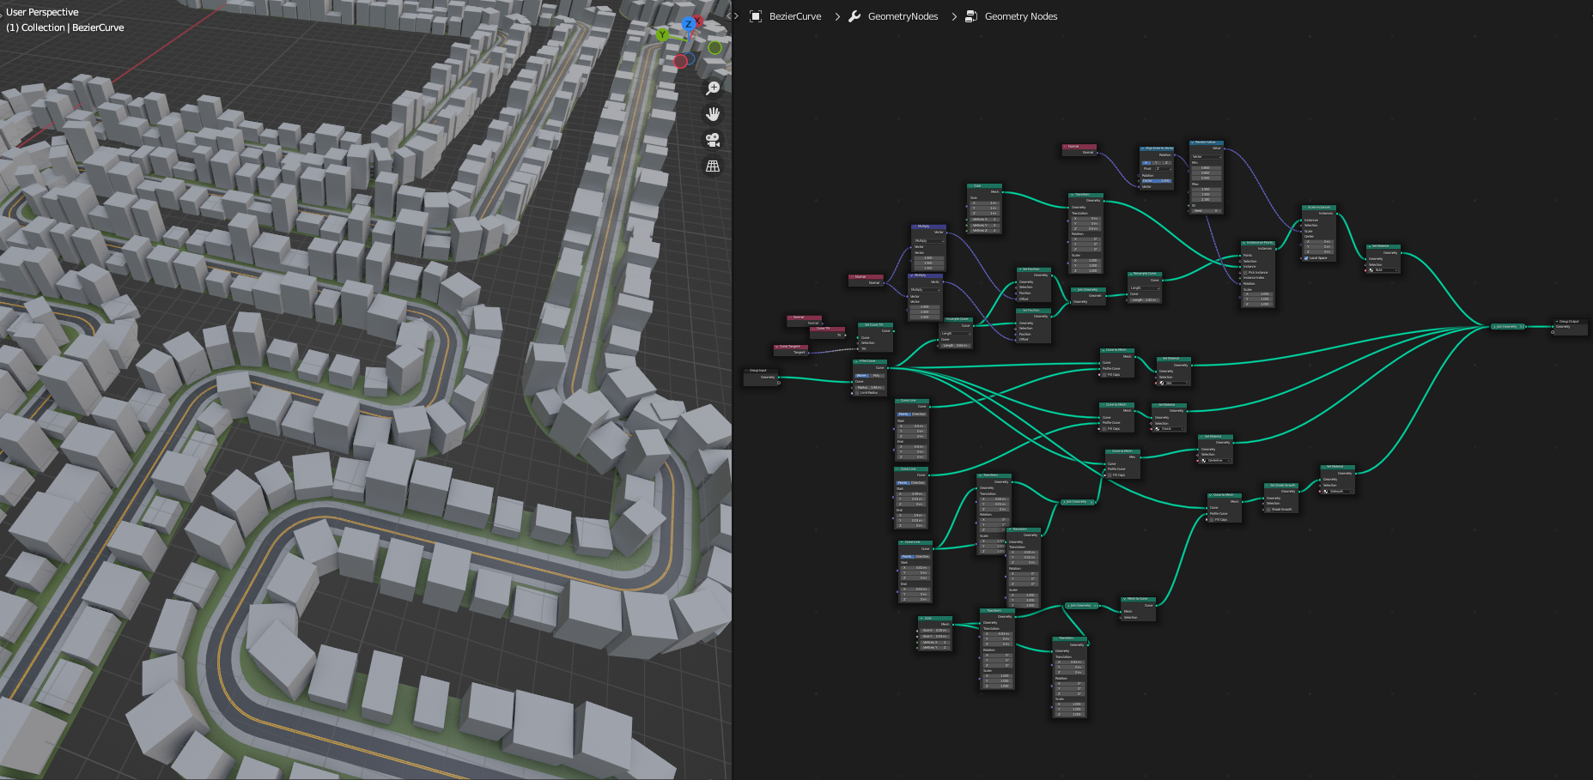
Task: Switch perspective/orthographic with the grid icon
Action: coord(713,166)
